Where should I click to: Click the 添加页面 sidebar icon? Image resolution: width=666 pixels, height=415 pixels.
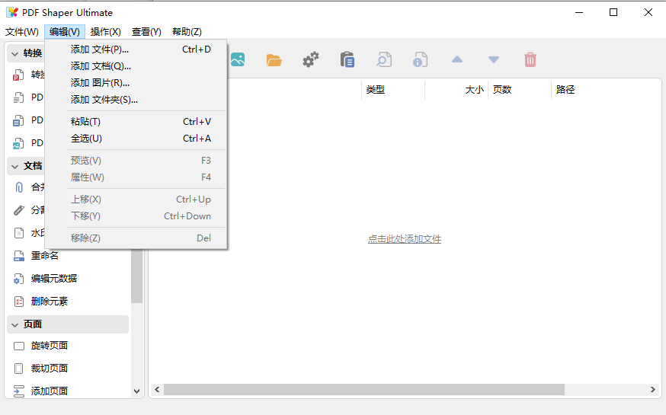click(19, 391)
